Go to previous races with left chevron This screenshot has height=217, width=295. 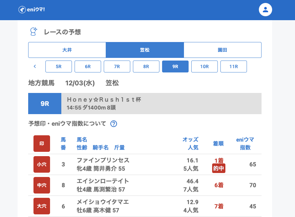pos(35,66)
